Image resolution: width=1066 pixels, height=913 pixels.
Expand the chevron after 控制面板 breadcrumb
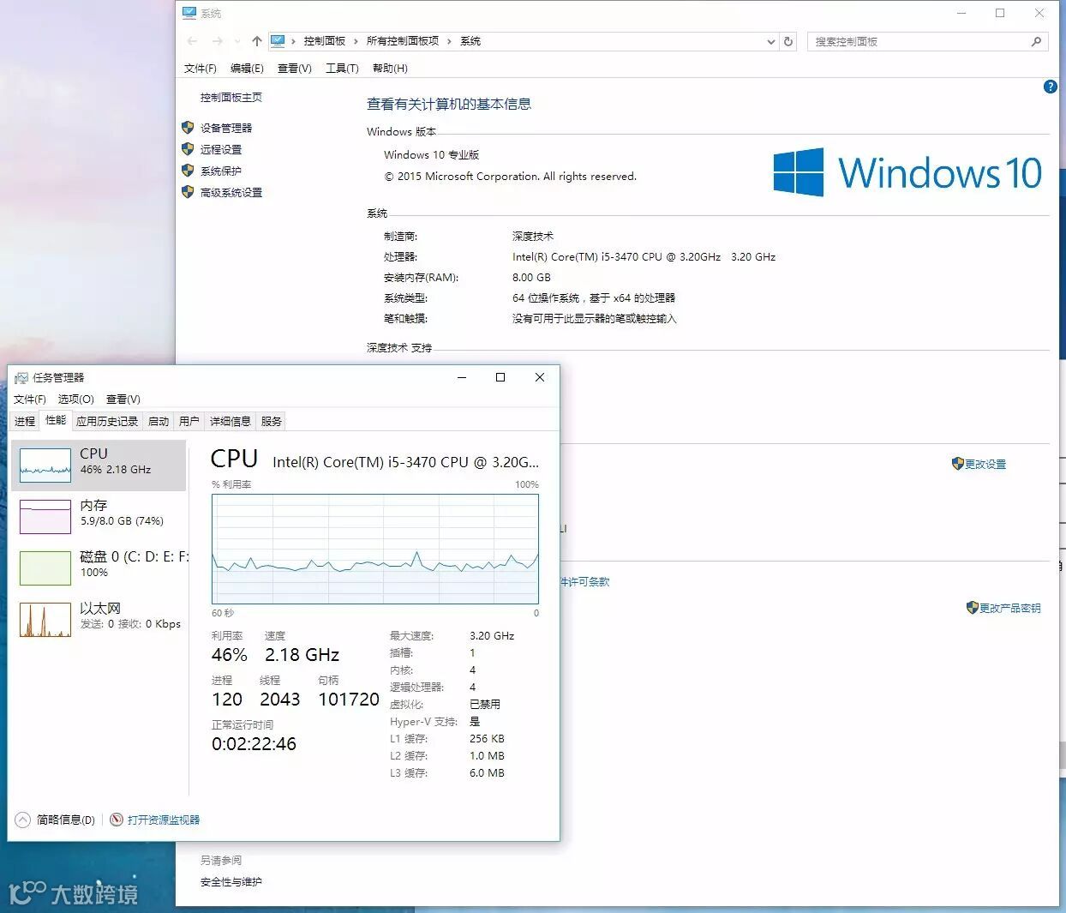(x=356, y=41)
